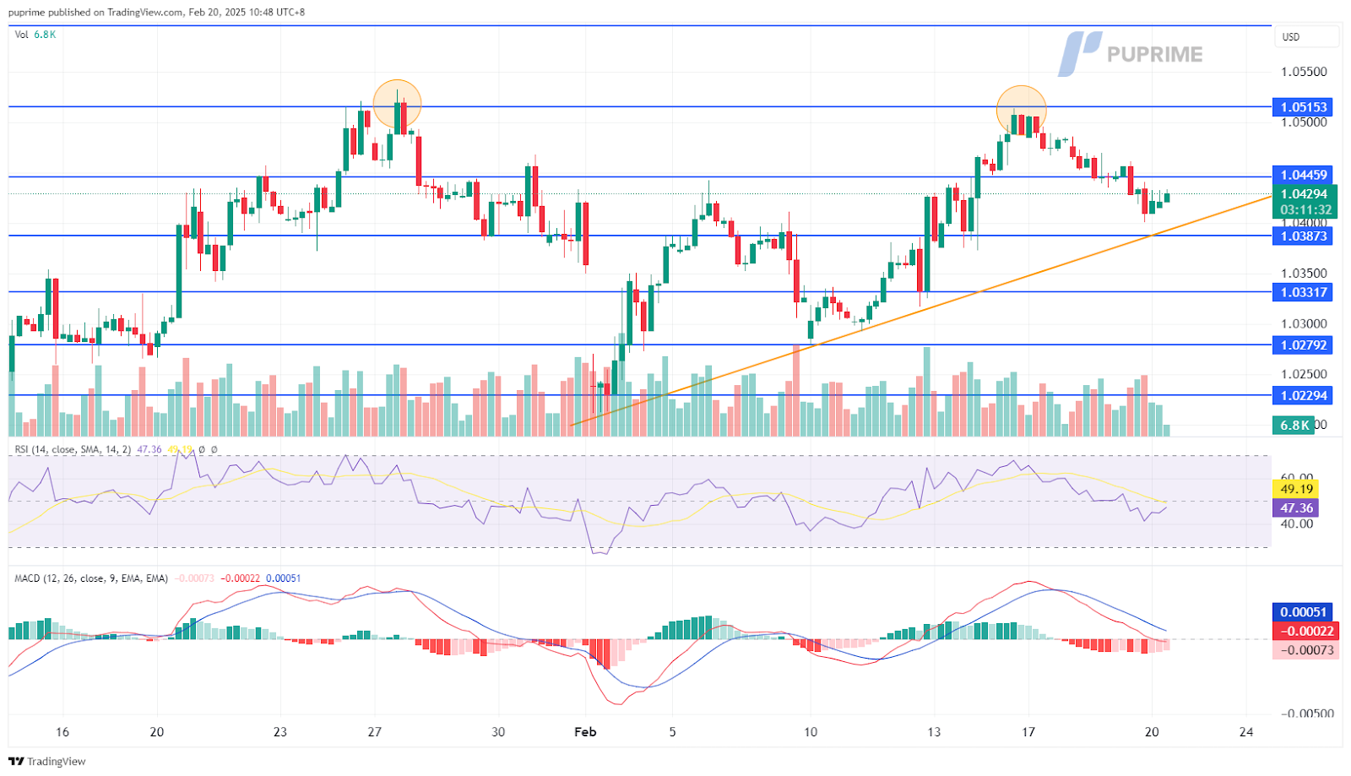Select the Vol 6.8K indicator legend
The width and height of the screenshot is (1351, 776).
click(x=35, y=35)
